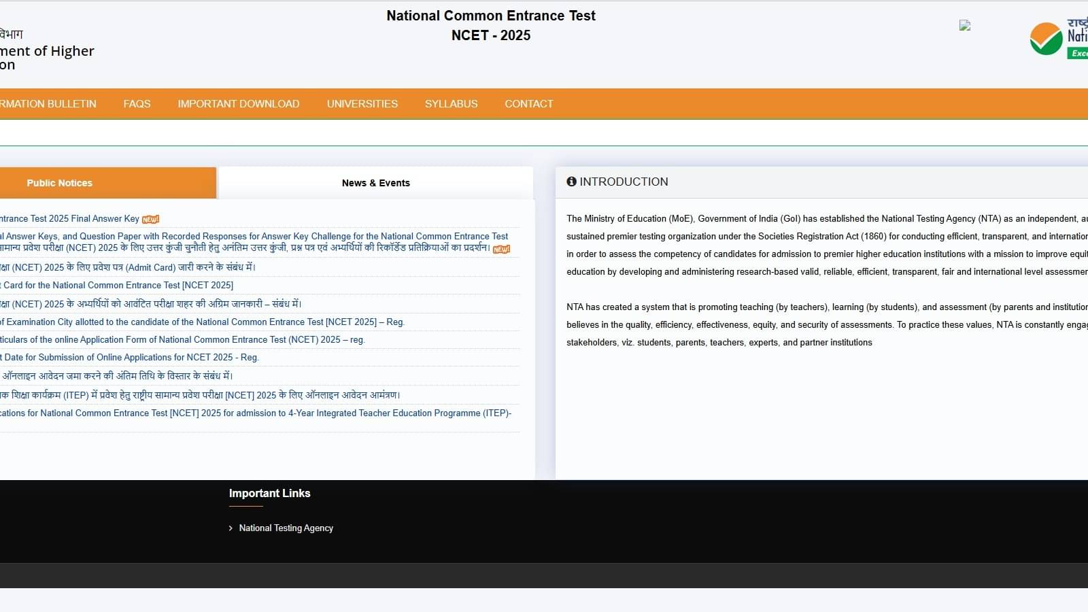Click the National Testing Agency checkmark logo

pyautogui.click(x=1046, y=39)
